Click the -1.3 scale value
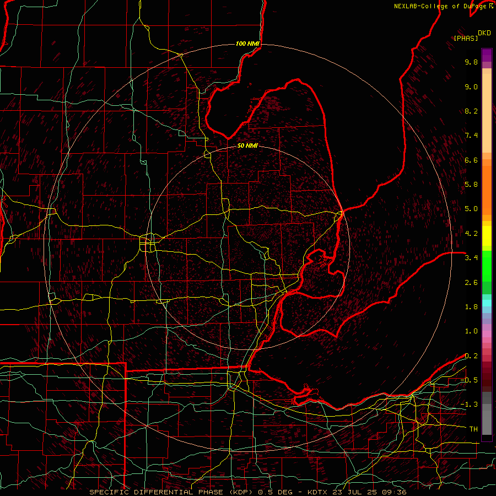Image resolution: width=496 pixels, height=496 pixels. 469,405
